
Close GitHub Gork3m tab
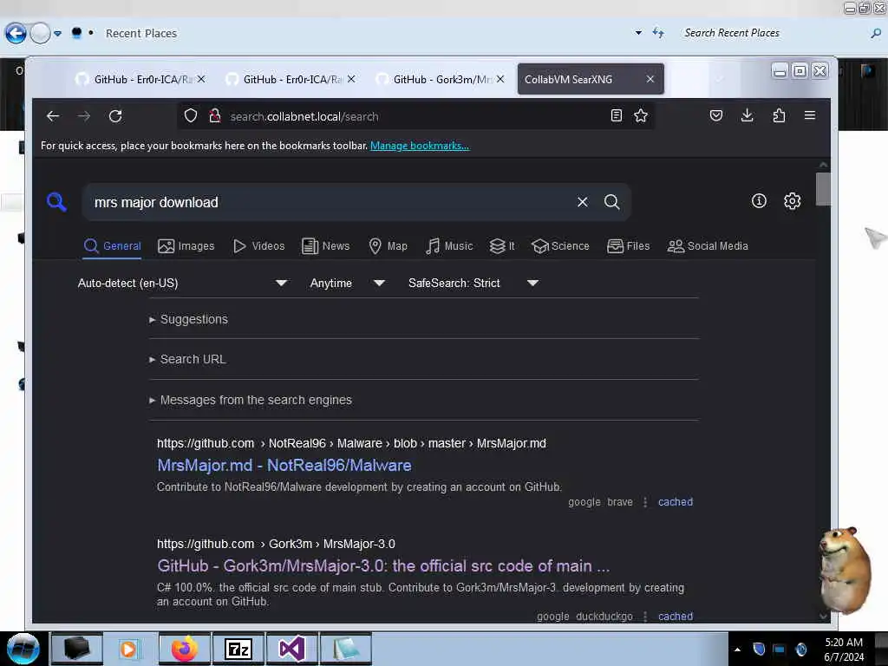click(x=500, y=79)
